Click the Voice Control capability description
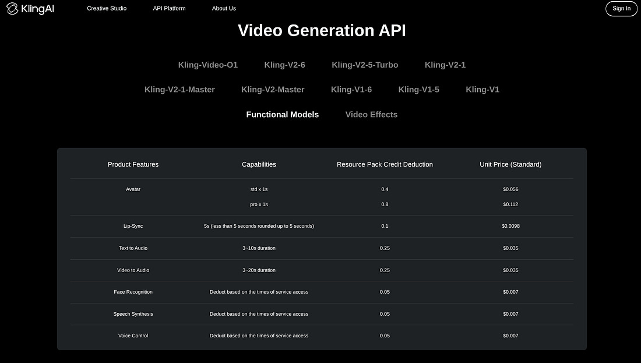Image resolution: width=641 pixels, height=363 pixels. click(x=259, y=336)
